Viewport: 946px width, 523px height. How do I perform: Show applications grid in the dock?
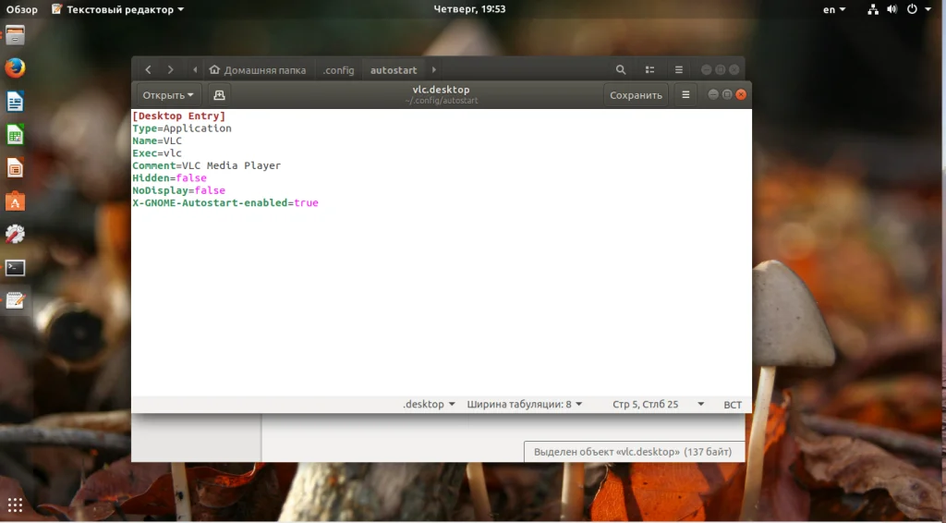pyautogui.click(x=15, y=505)
